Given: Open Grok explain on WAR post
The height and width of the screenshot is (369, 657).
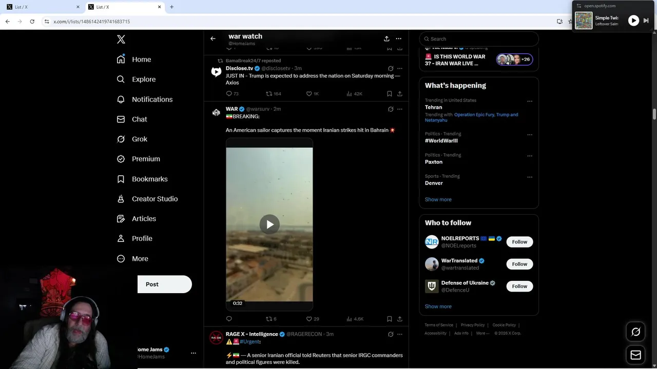Looking at the screenshot, I should [391, 109].
